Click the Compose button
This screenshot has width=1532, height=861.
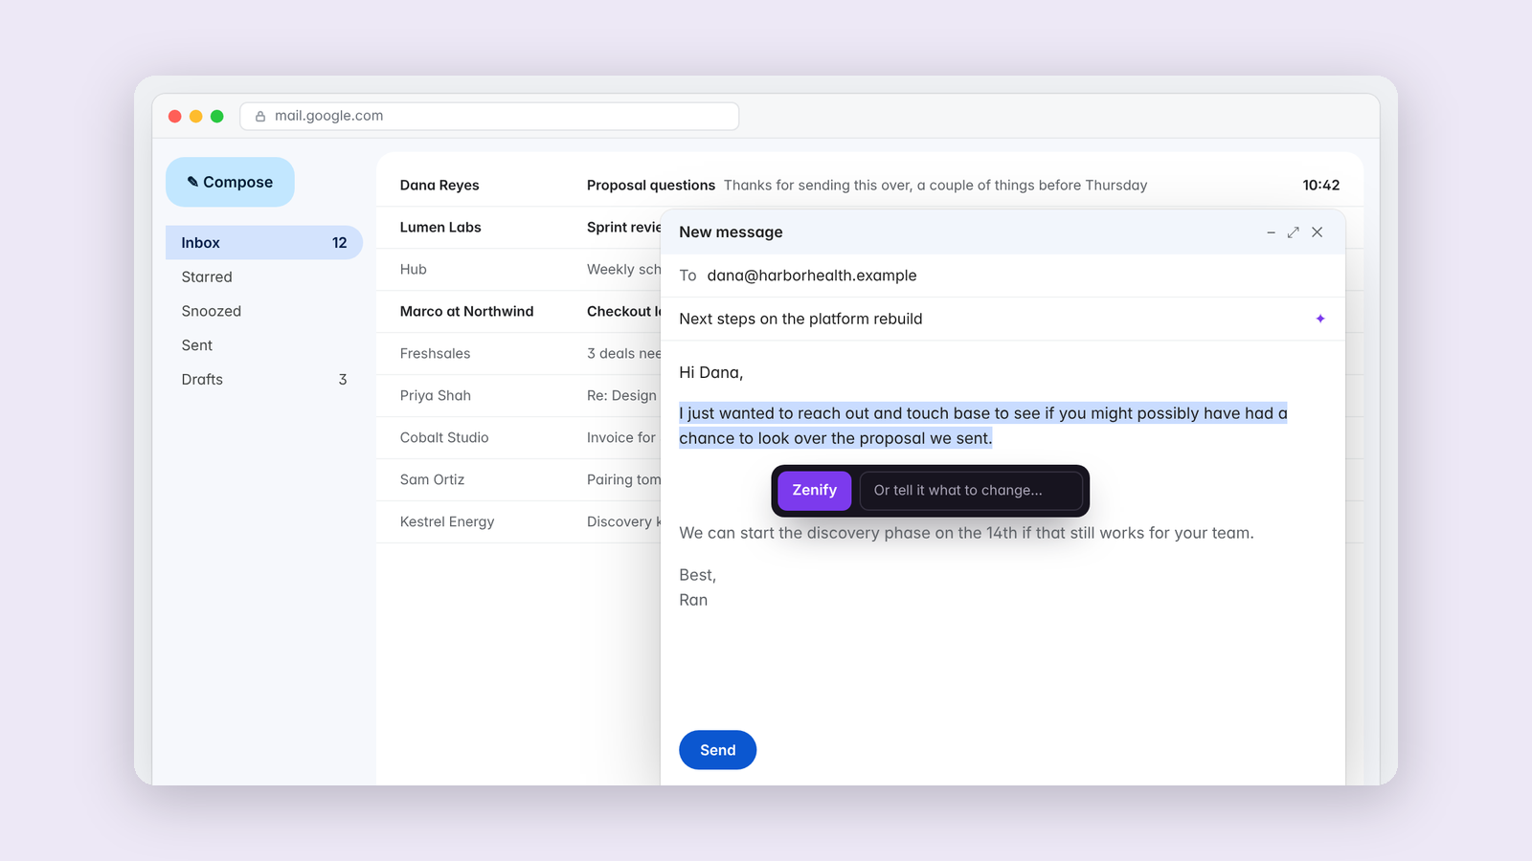pyautogui.click(x=230, y=182)
